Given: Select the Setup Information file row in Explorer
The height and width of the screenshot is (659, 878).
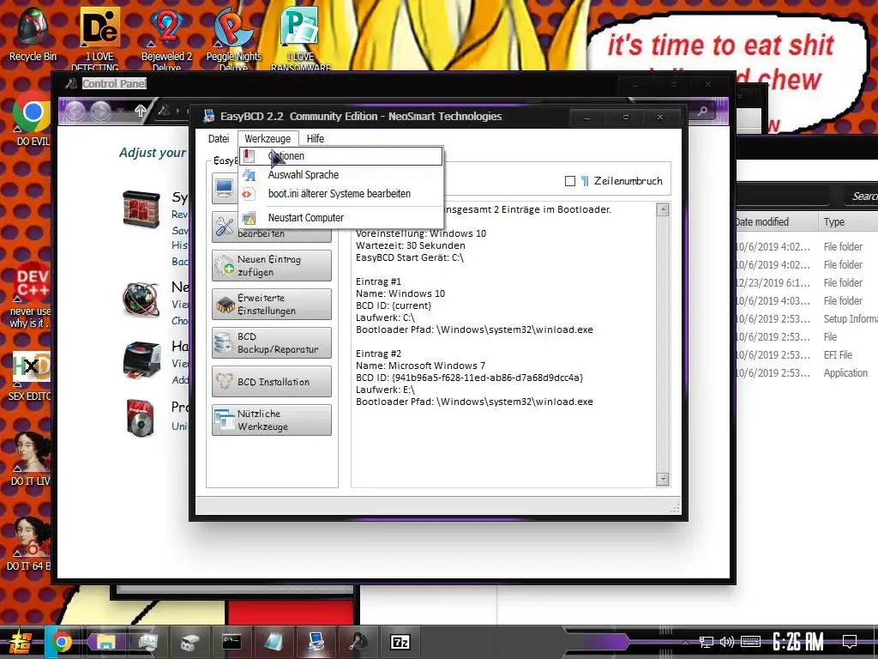Looking at the screenshot, I should click(x=806, y=319).
